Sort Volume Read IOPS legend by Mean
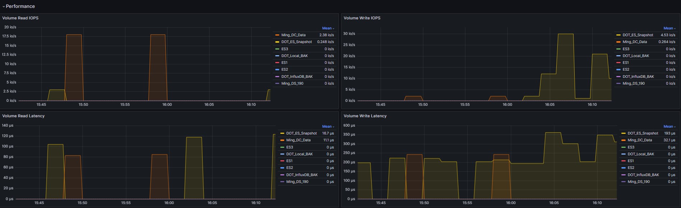The width and height of the screenshot is (681, 208). pos(328,28)
